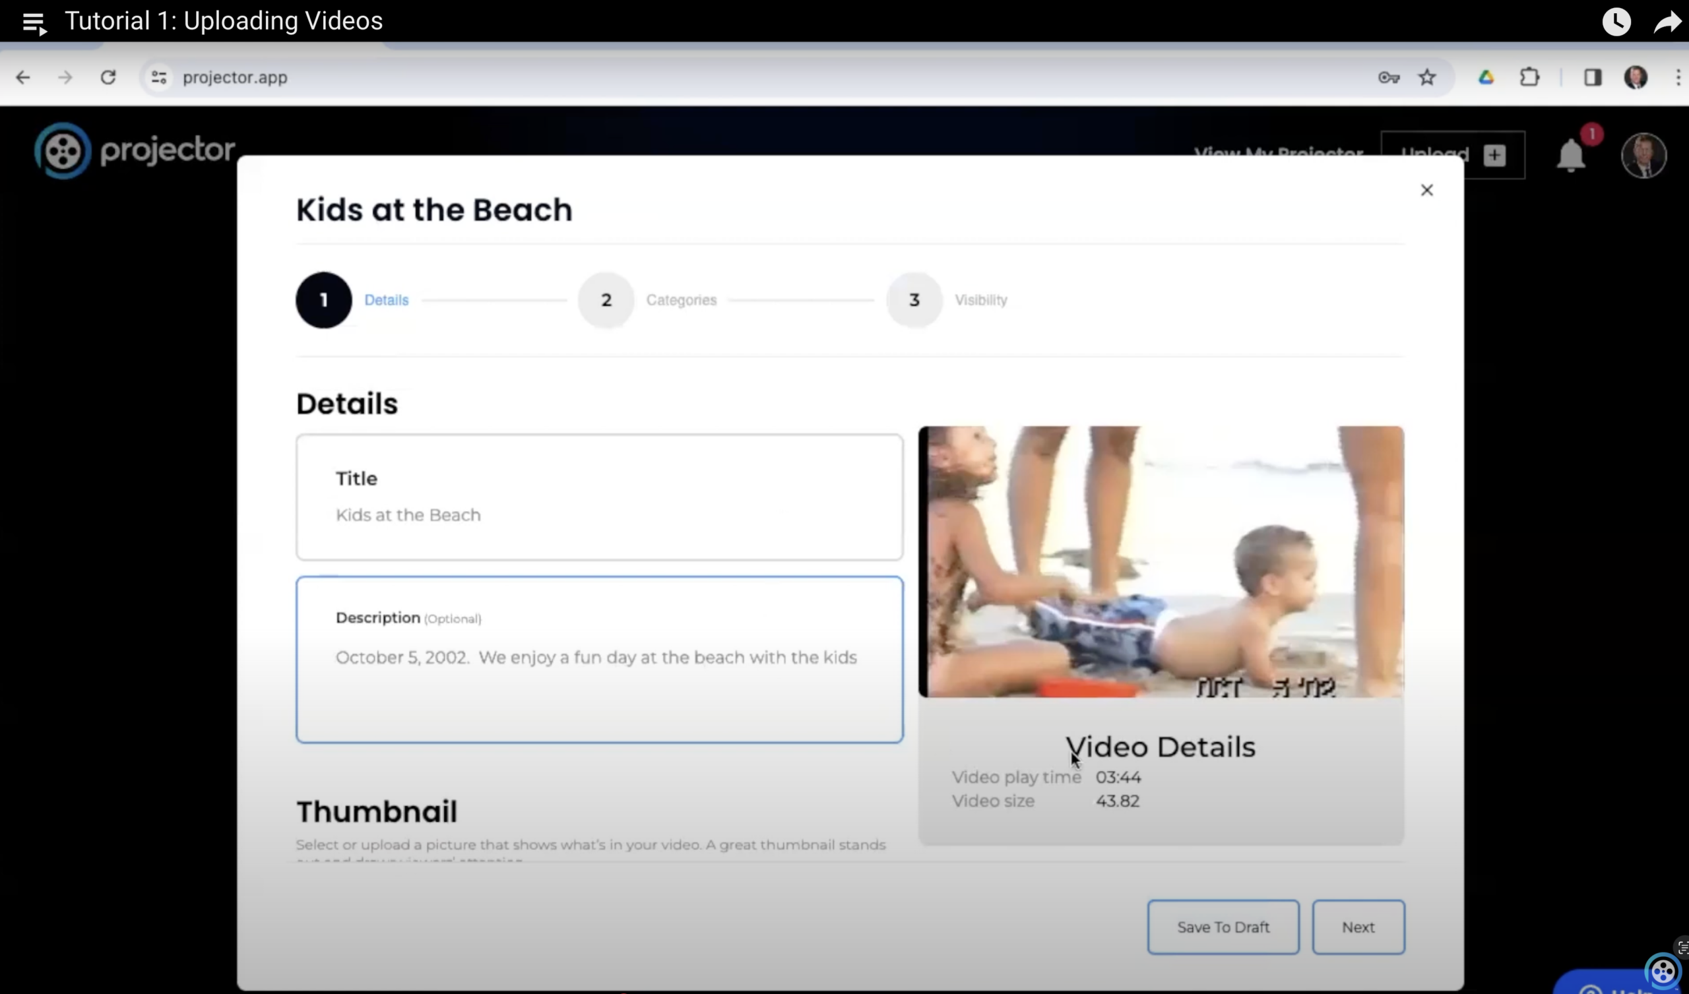Click the Video Details heading
This screenshot has height=994, width=1689.
click(x=1160, y=747)
